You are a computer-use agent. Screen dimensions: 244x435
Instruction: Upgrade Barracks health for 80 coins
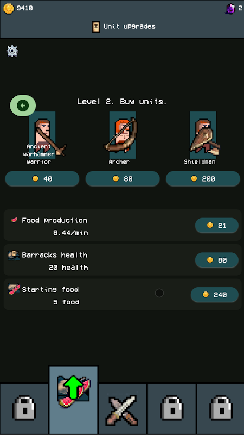(216, 260)
